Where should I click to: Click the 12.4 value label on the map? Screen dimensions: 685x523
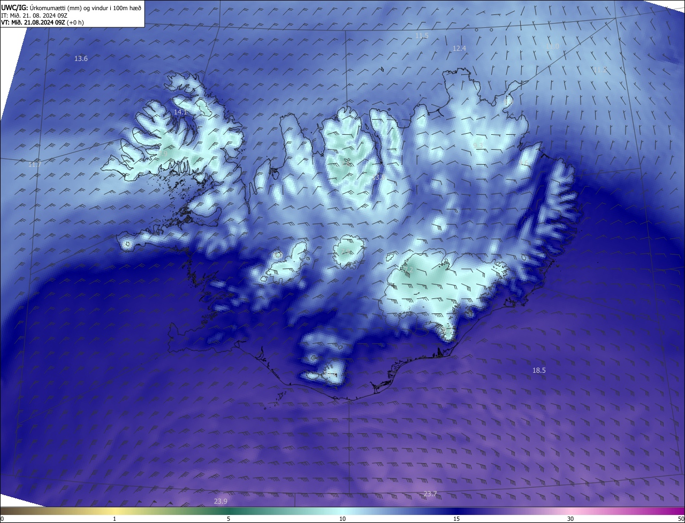click(459, 48)
